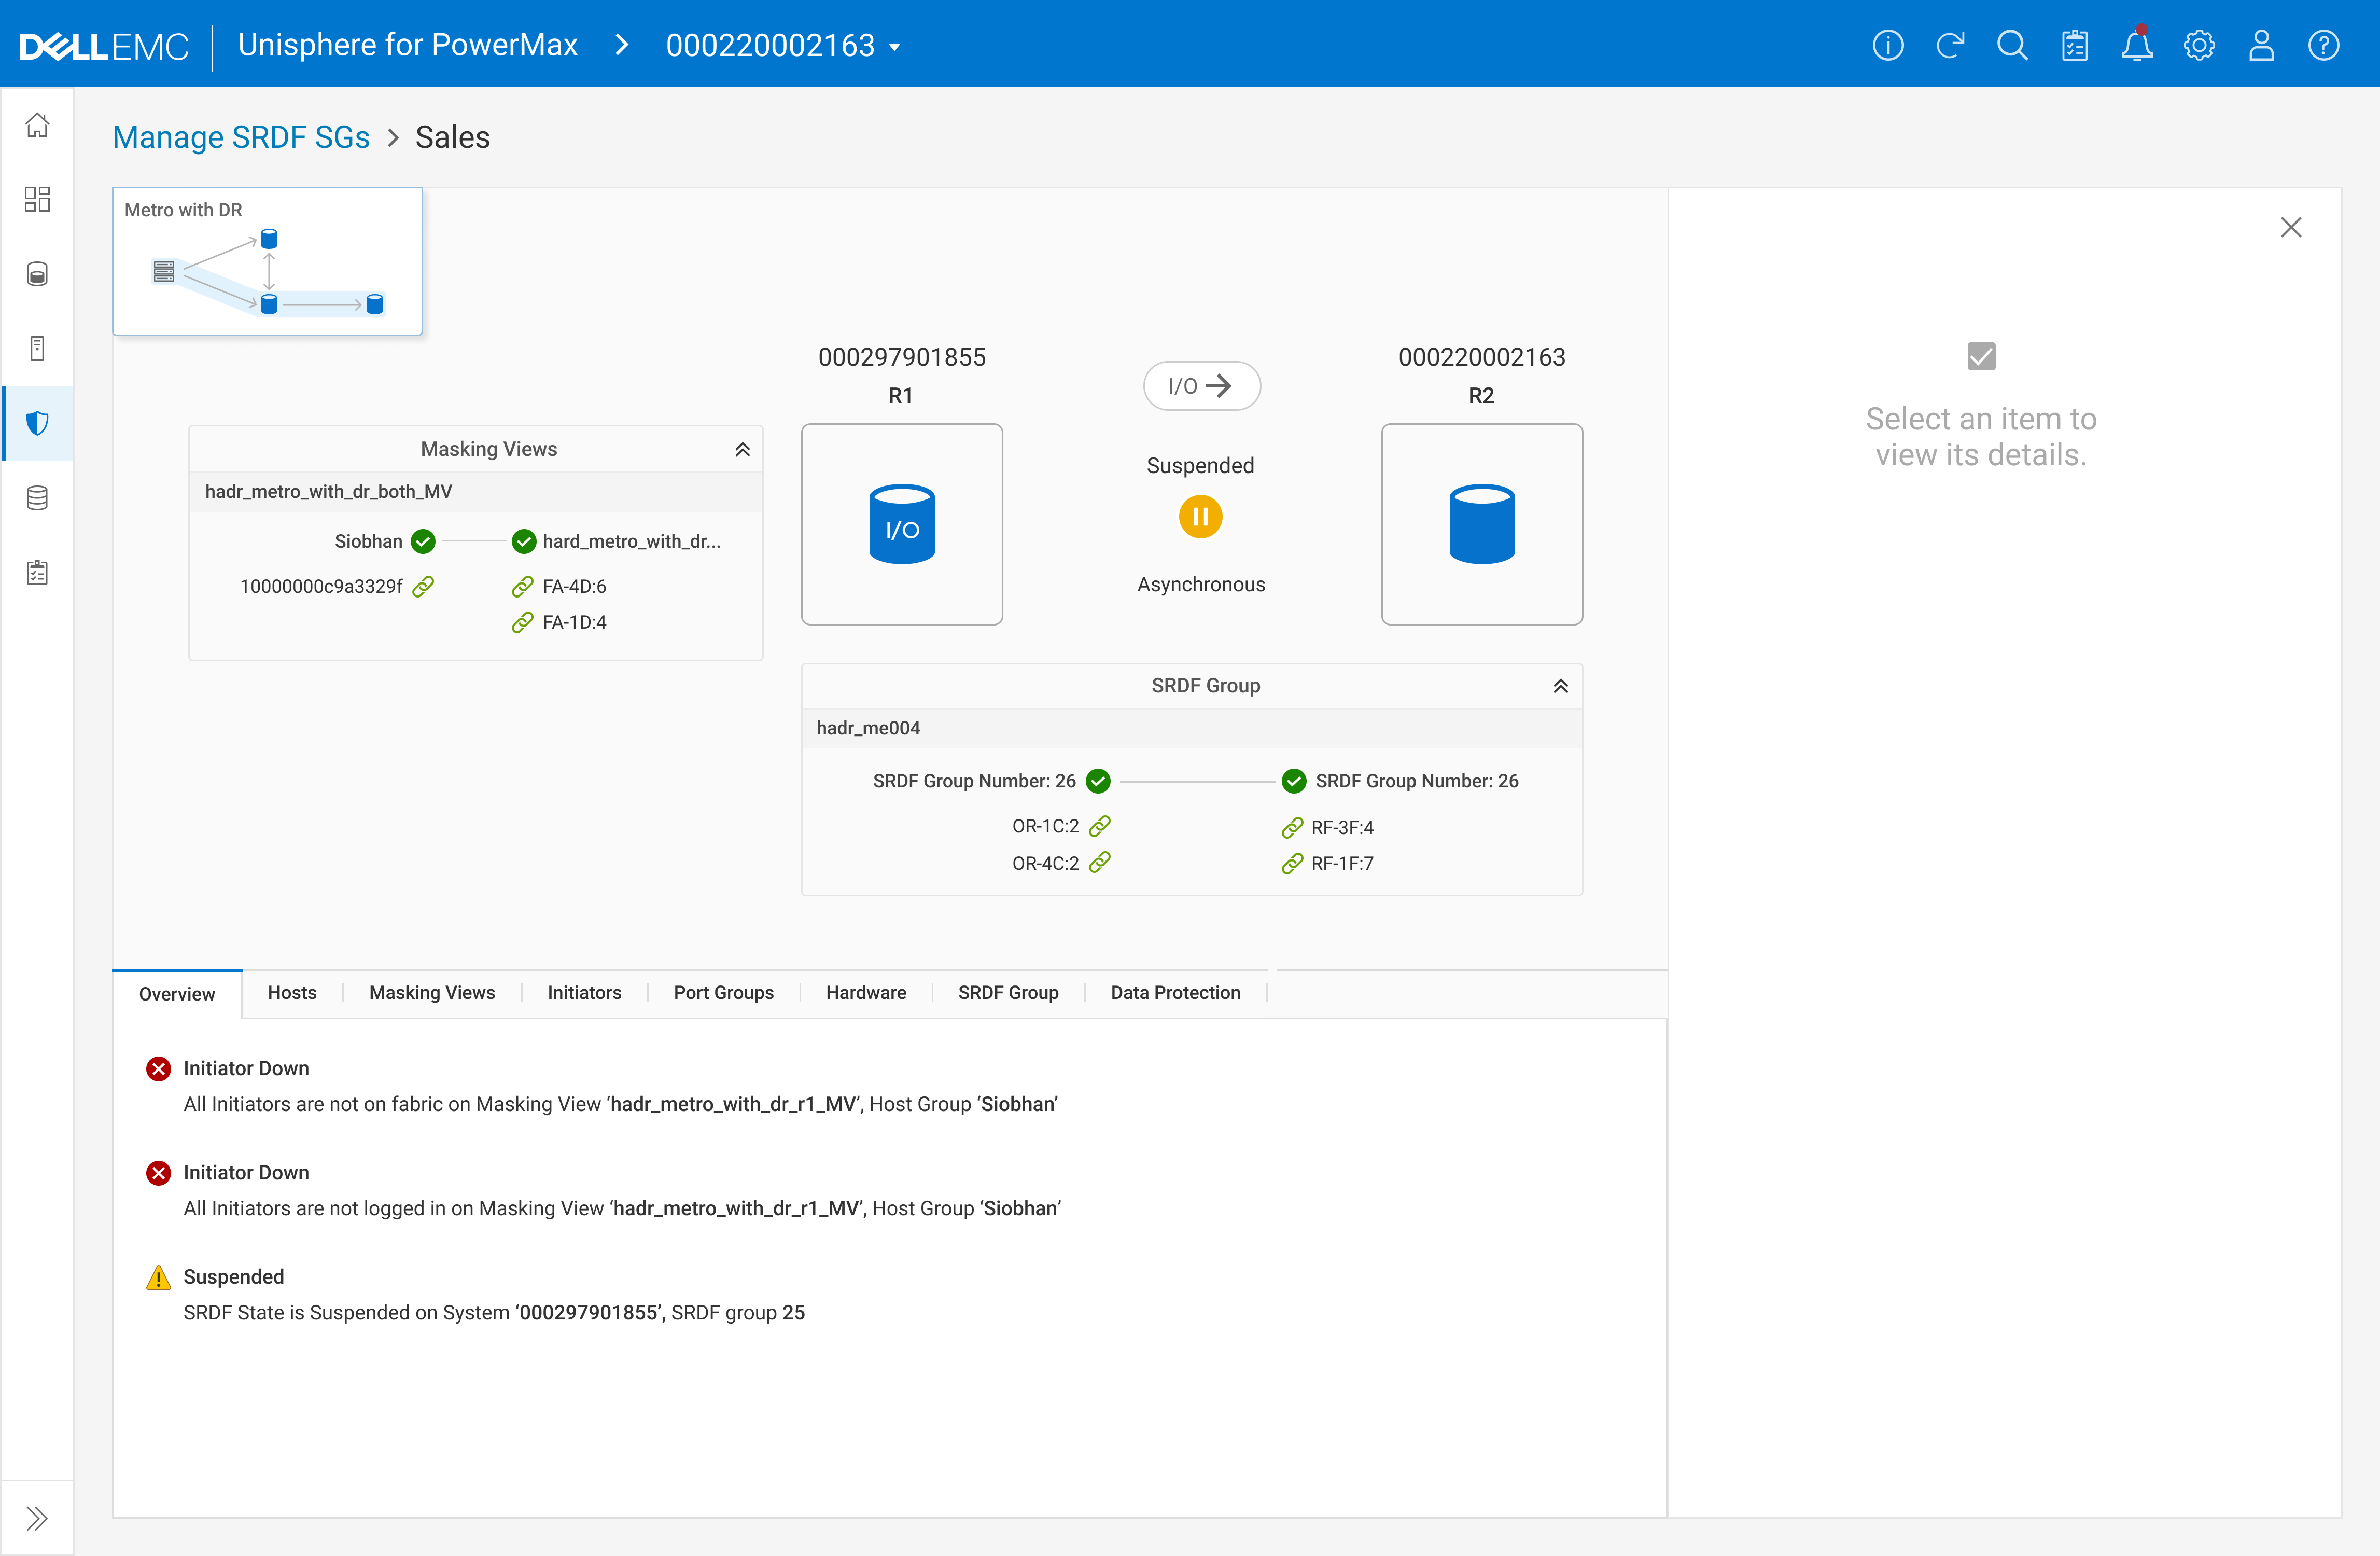Select the R2 array storage box
The height and width of the screenshot is (1556, 2380).
tap(1481, 524)
